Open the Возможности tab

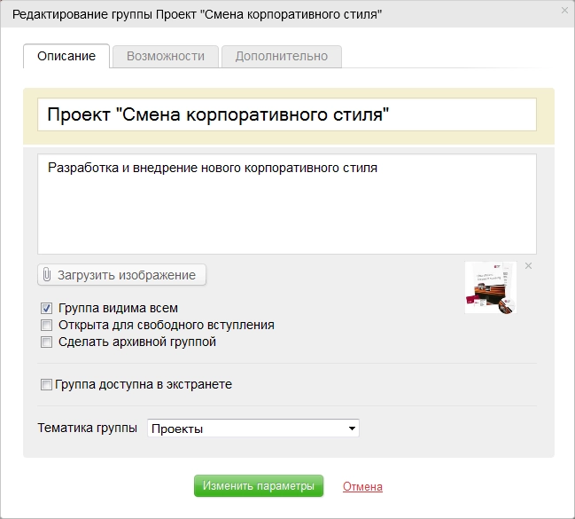[x=166, y=57]
